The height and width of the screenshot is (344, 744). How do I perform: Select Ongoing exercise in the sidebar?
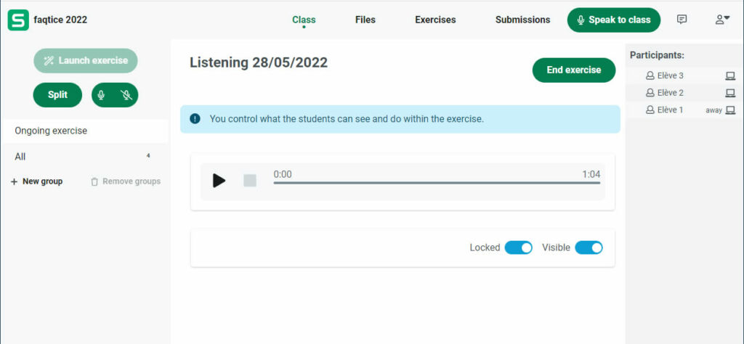point(51,131)
